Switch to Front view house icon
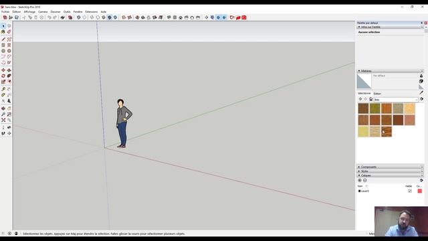This screenshot has width=428, height=241. (181, 17)
